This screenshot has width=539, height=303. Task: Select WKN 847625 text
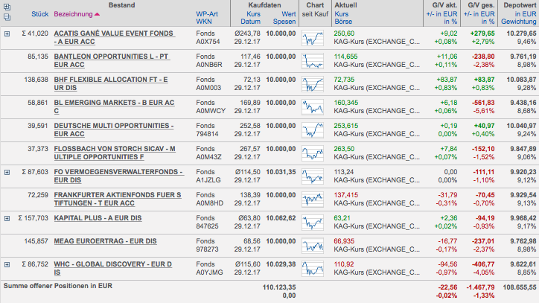[x=207, y=226]
